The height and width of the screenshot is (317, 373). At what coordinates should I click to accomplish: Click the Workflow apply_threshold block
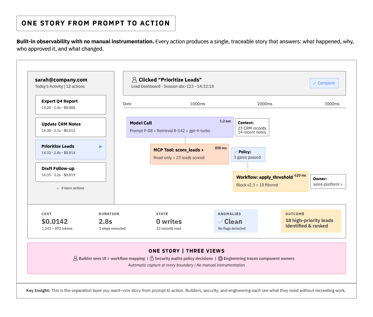(270, 181)
